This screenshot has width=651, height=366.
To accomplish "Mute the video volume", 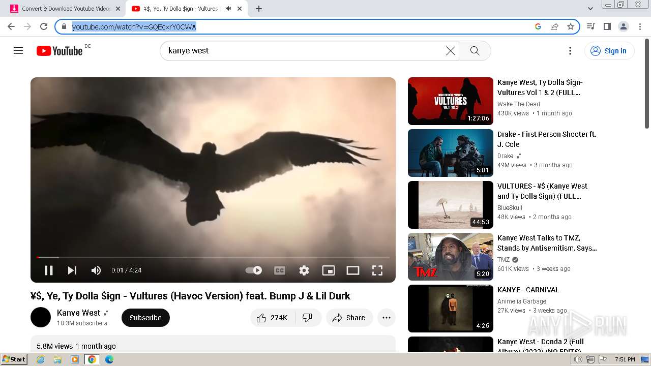I will [x=96, y=270].
